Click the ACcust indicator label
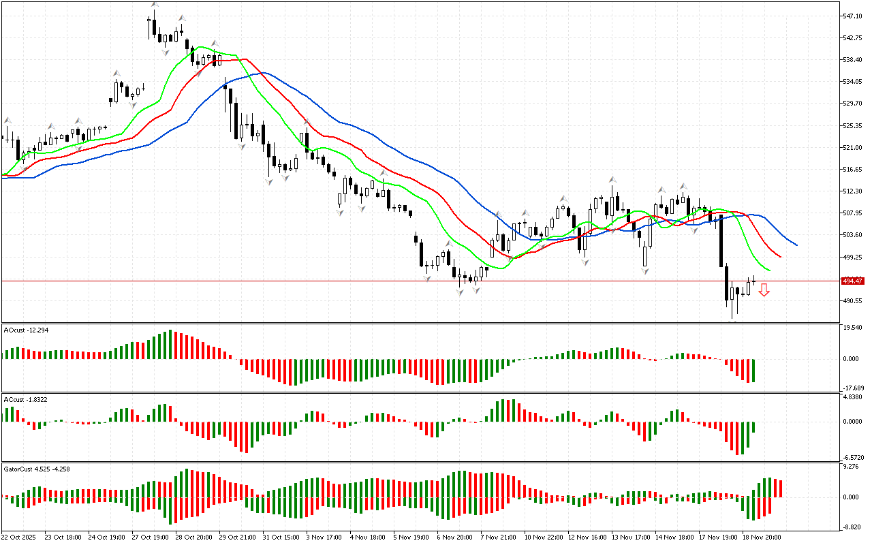Screen dimensions: 872x545 coord(25,399)
